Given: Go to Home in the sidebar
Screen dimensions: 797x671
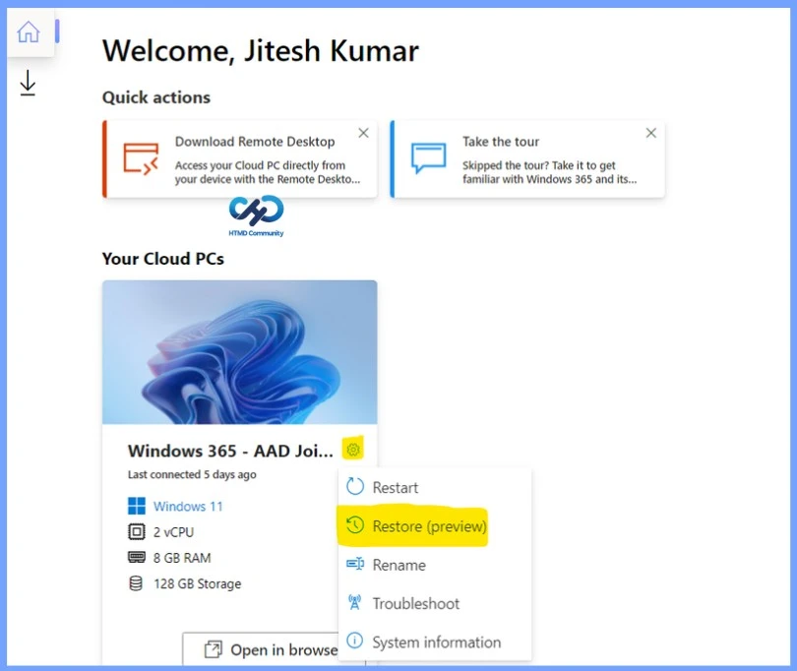Looking at the screenshot, I should (29, 32).
